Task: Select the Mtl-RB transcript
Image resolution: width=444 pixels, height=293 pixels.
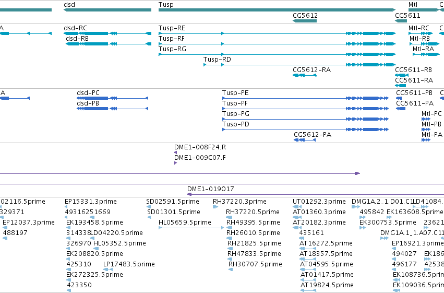Action: click(x=425, y=44)
